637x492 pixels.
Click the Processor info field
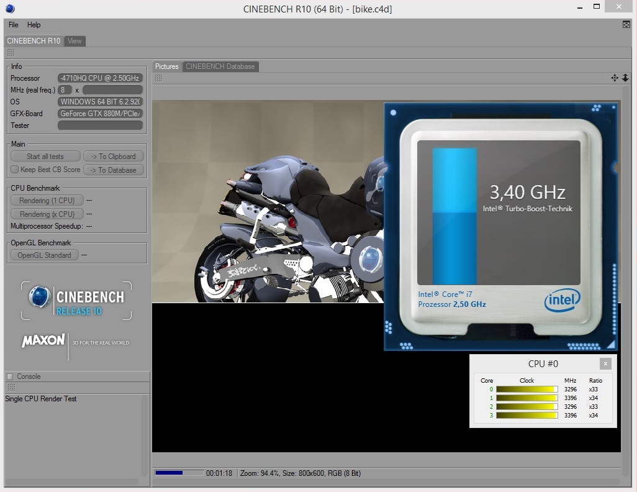click(x=100, y=78)
